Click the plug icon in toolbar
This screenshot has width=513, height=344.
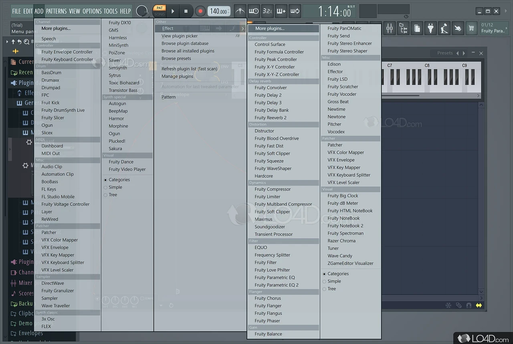click(x=430, y=28)
